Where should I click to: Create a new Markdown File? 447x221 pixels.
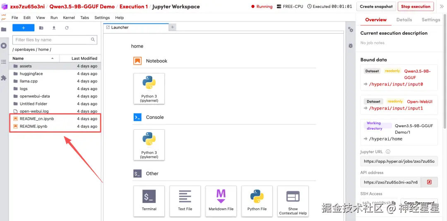(x=221, y=201)
